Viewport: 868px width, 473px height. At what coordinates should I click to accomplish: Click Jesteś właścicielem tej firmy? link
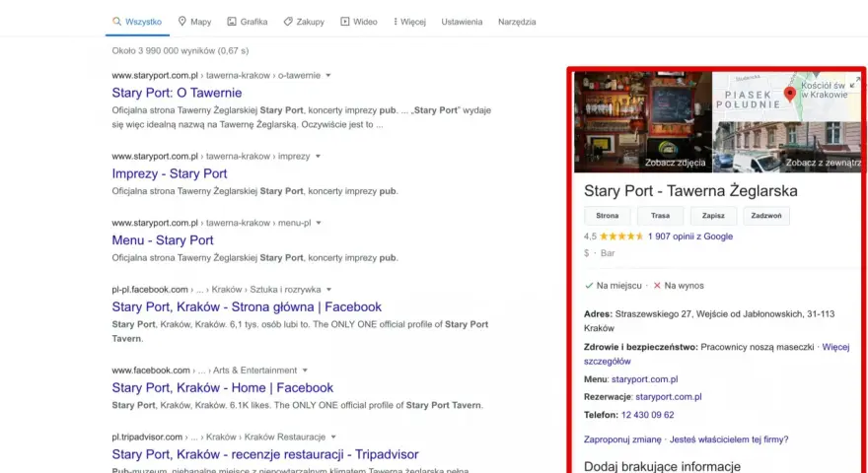(x=729, y=439)
